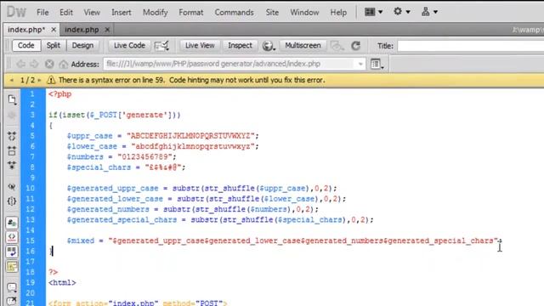This screenshot has height=306, width=544.
Task: Open the Commands menu
Action: click(x=235, y=13)
